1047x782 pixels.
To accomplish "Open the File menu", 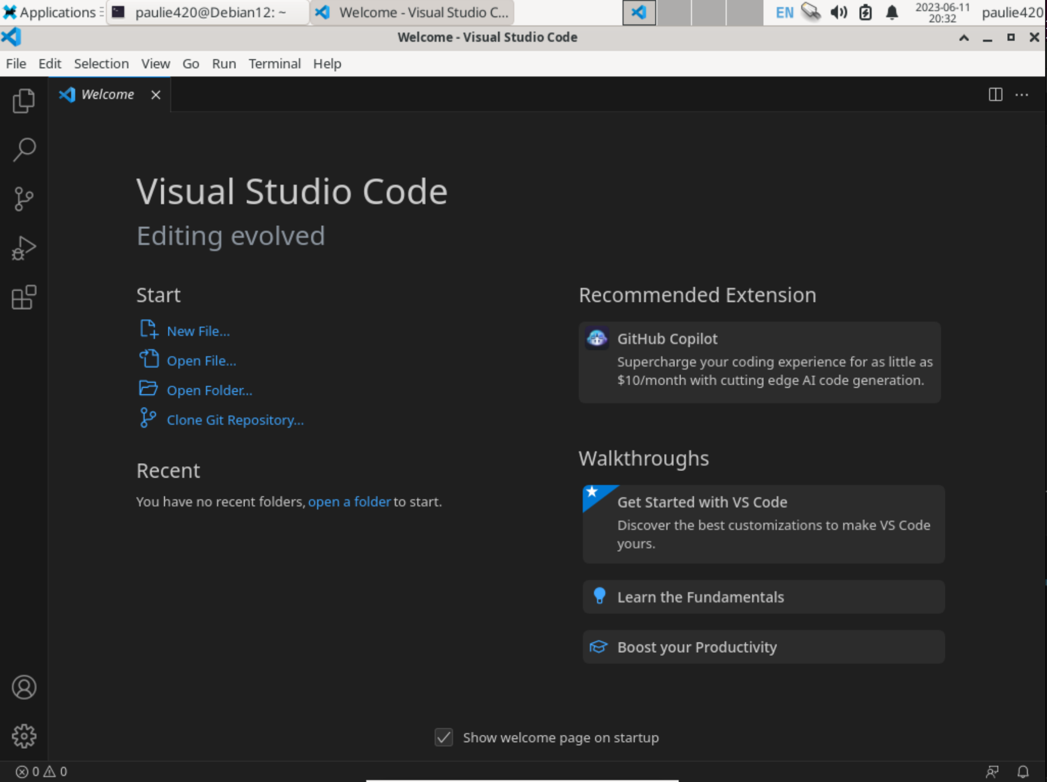I will 16,63.
